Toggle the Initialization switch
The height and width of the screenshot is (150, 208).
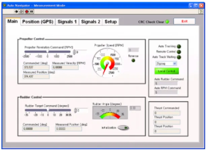(x=124, y=127)
